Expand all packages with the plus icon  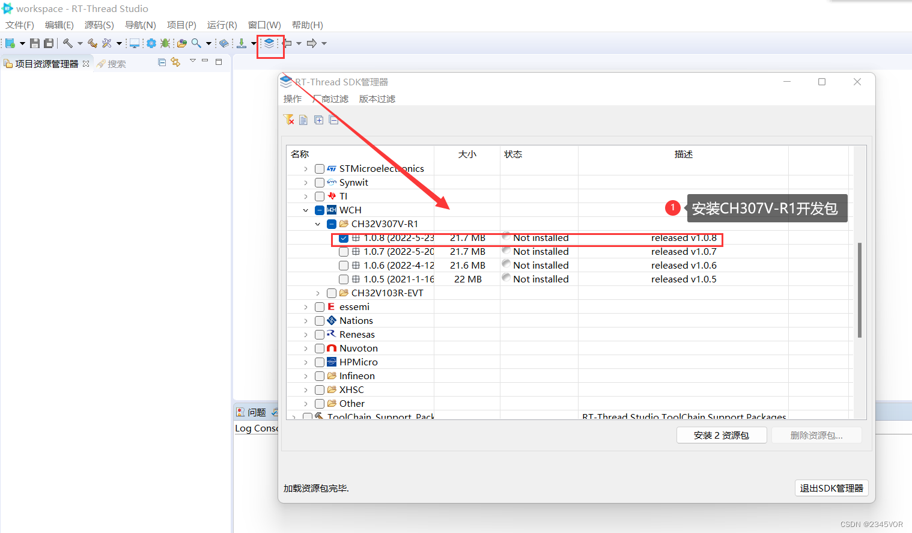(319, 120)
